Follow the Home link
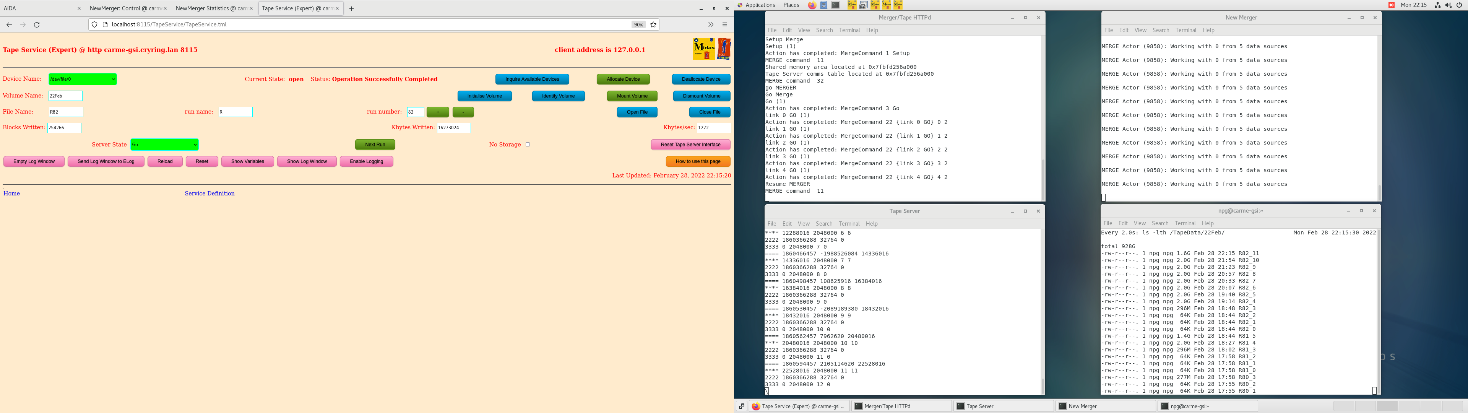 (11, 193)
